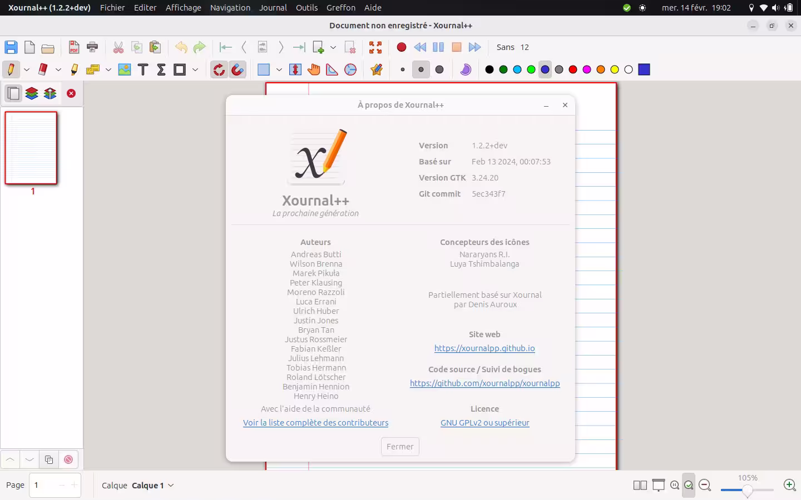Undo the last action
This screenshot has width=801, height=500.
click(x=181, y=47)
